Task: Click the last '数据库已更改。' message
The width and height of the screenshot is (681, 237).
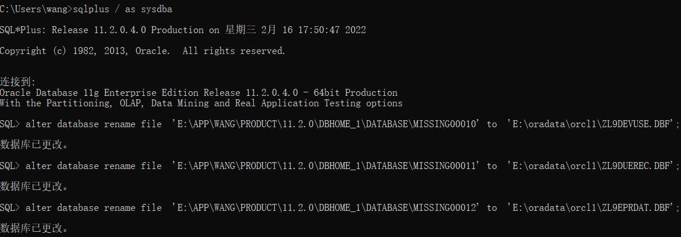Action: (34, 228)
